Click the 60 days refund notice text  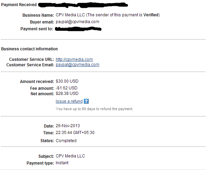94,109
